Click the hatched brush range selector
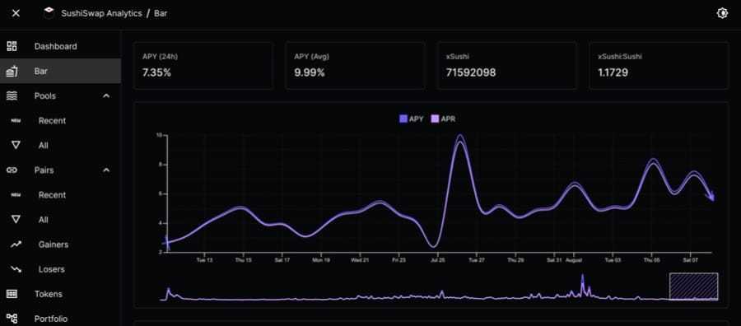 point(694,286)
